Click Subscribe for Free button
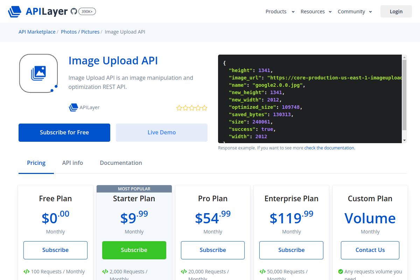This screenshot has width=420, height=280. (x=64, y=133)
